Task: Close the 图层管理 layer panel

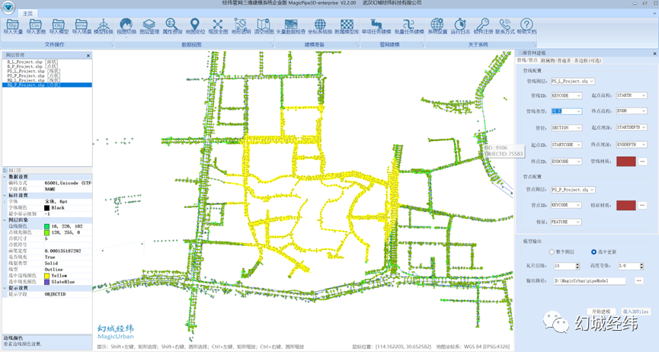Action: coord(88,56)
